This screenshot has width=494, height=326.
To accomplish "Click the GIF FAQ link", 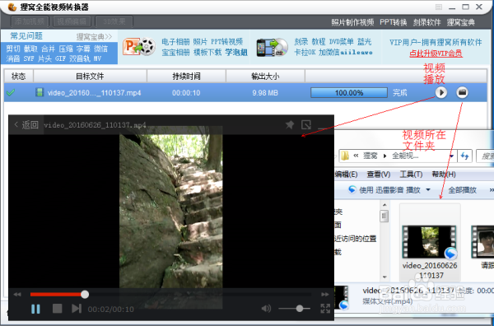I will point(60,58).
